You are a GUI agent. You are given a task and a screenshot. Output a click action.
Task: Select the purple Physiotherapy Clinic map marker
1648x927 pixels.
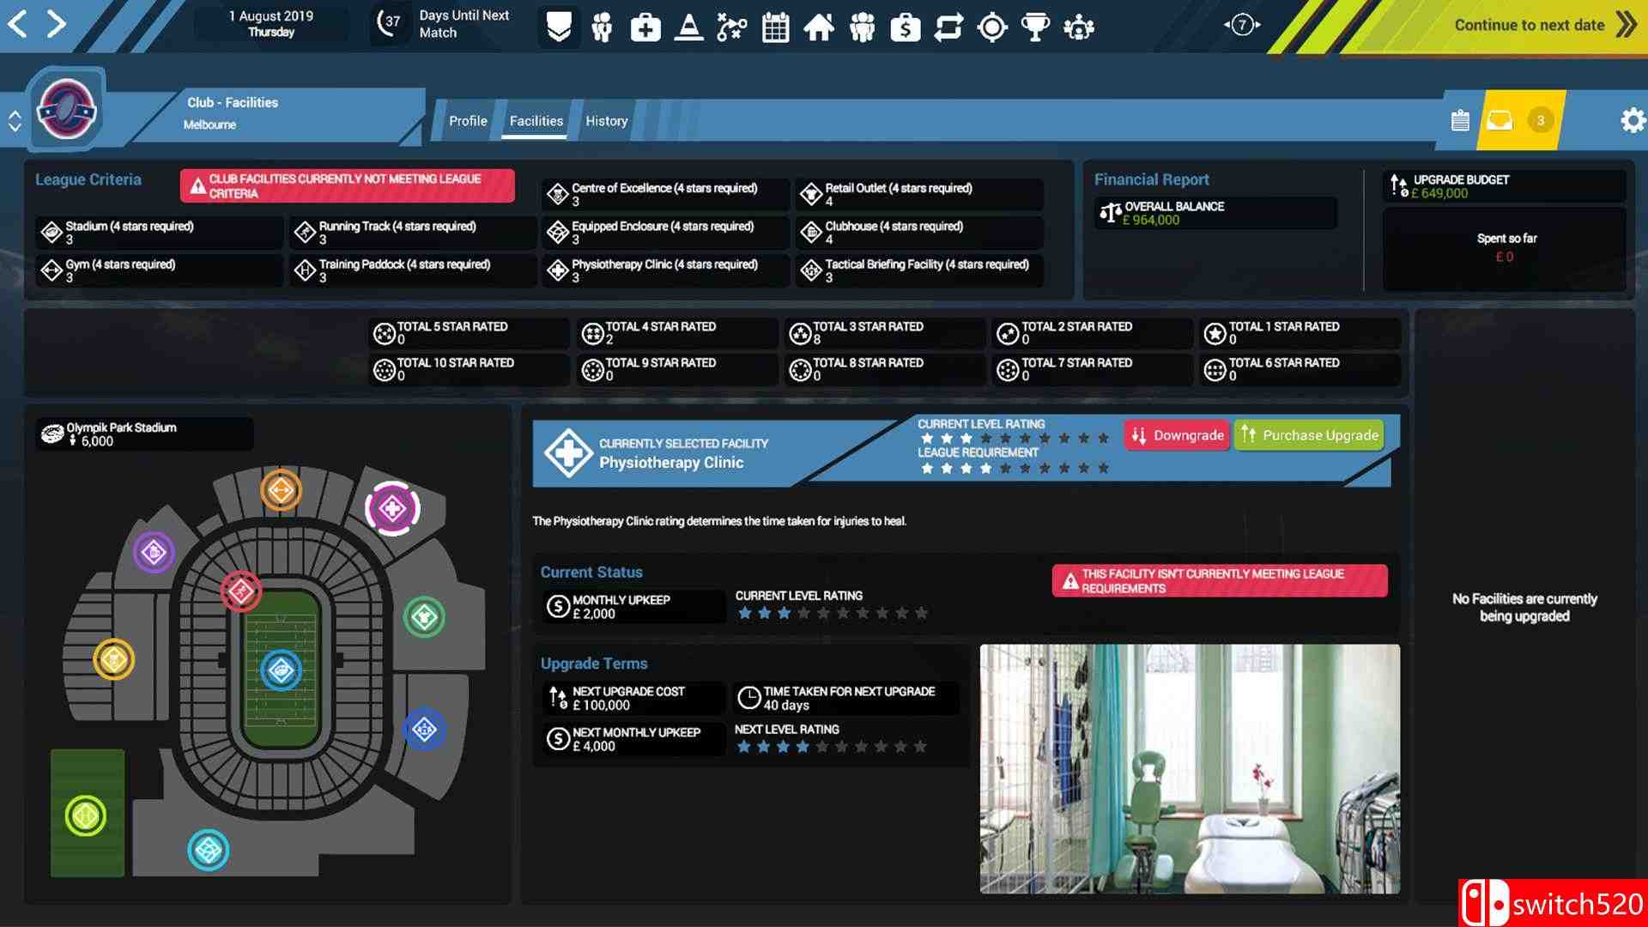(x=392, y=509)
